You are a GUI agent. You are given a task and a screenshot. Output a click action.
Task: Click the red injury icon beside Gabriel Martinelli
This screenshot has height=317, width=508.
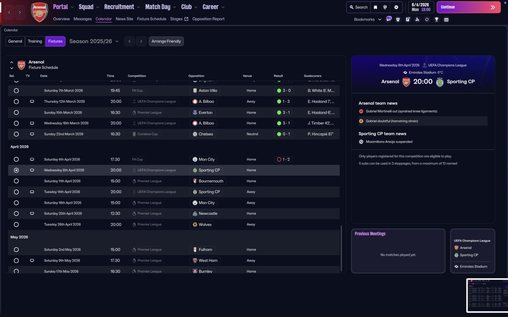pyautogui.click(x=361, y=111)
